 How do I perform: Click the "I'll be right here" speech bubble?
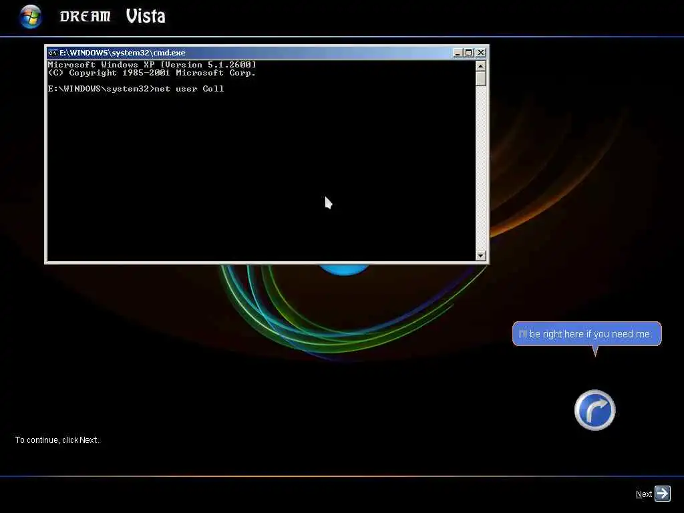coord(586,334)
